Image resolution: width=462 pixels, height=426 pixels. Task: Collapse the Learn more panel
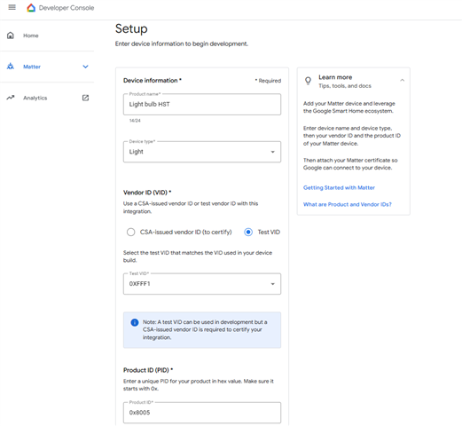(403, 80)
